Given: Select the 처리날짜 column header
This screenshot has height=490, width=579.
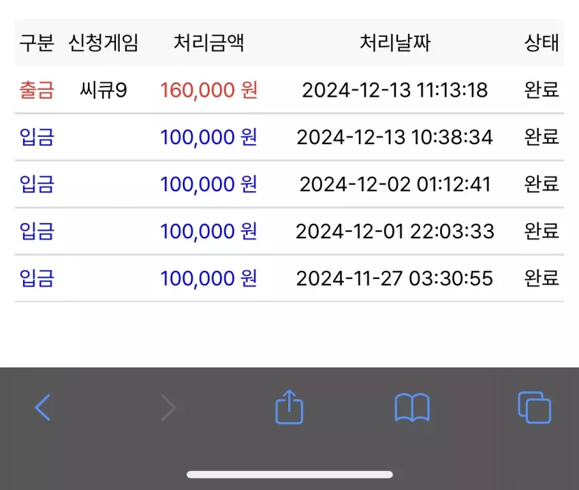Looking at the screenshot, I should coord(395,43).
